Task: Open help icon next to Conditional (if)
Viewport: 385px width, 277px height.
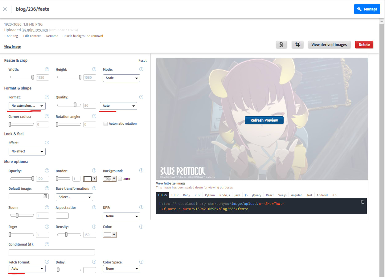Action: (x=47, y=244)
